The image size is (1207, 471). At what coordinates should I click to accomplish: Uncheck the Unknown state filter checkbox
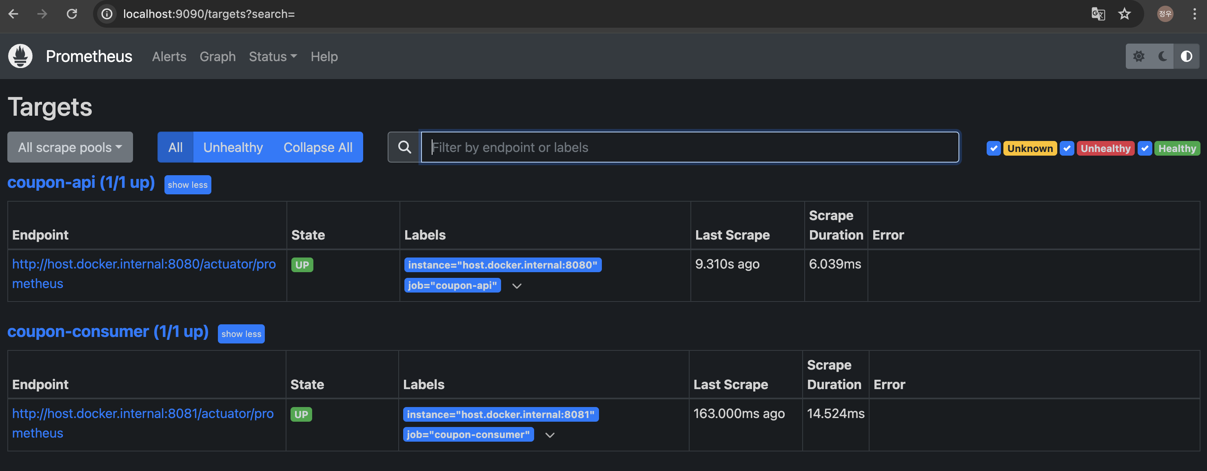pyautogui.click(x=993, y=148)
